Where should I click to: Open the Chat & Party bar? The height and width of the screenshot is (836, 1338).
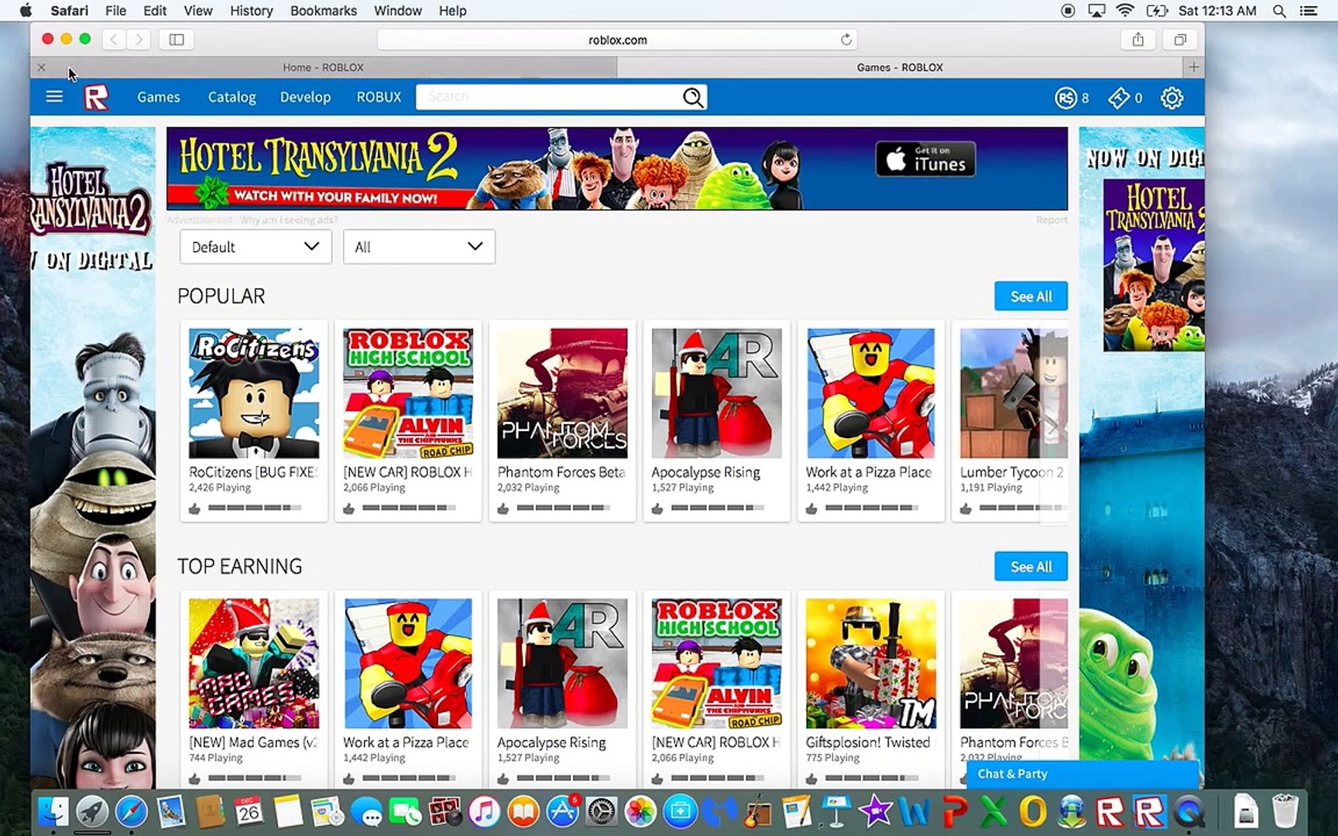[1082, 774]
